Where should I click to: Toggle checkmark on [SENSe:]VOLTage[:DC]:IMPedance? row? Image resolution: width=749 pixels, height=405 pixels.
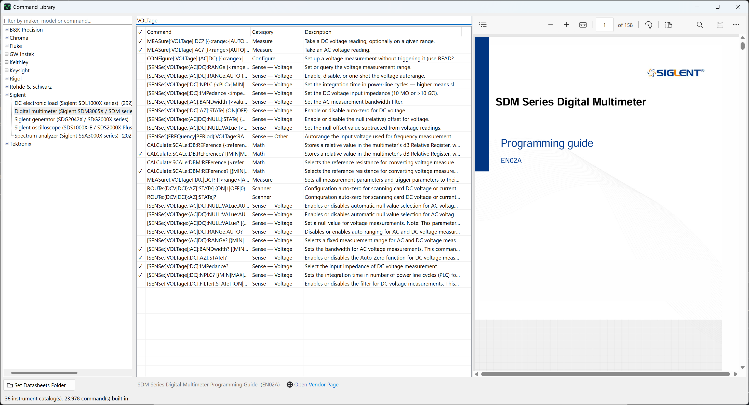point(140,267)
